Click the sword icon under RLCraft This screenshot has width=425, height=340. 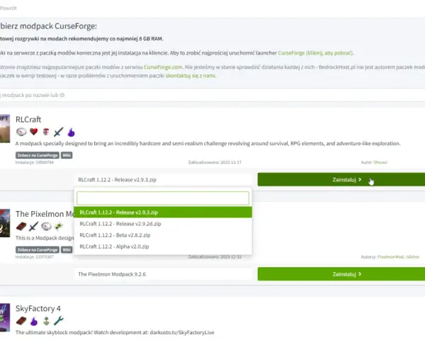(x=58, y=132)
